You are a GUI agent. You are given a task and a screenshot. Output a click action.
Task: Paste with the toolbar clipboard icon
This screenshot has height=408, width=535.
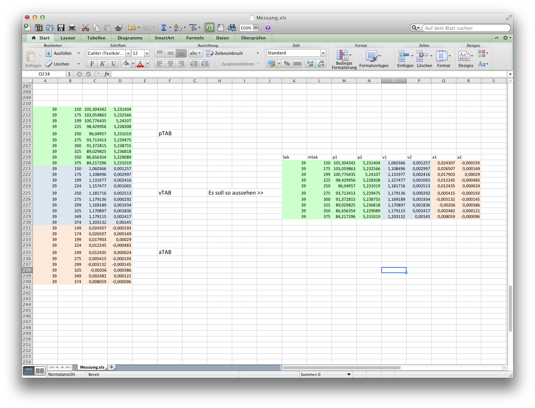(108, 28)
